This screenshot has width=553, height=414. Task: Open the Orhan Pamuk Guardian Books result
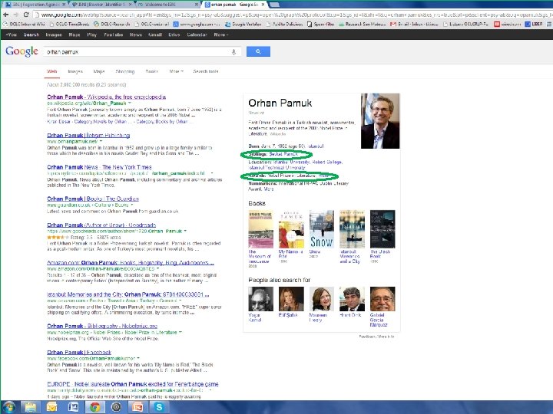(92, 199)
